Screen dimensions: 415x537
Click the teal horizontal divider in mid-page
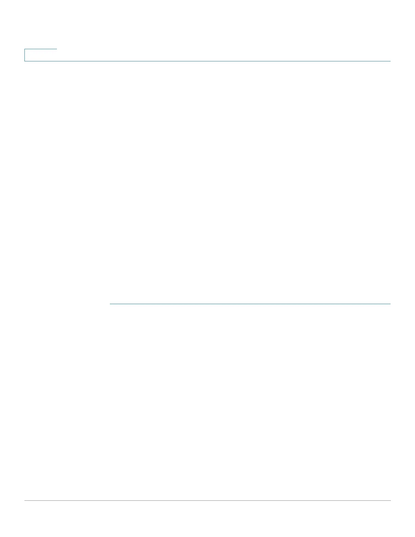[x=250, y=304]
